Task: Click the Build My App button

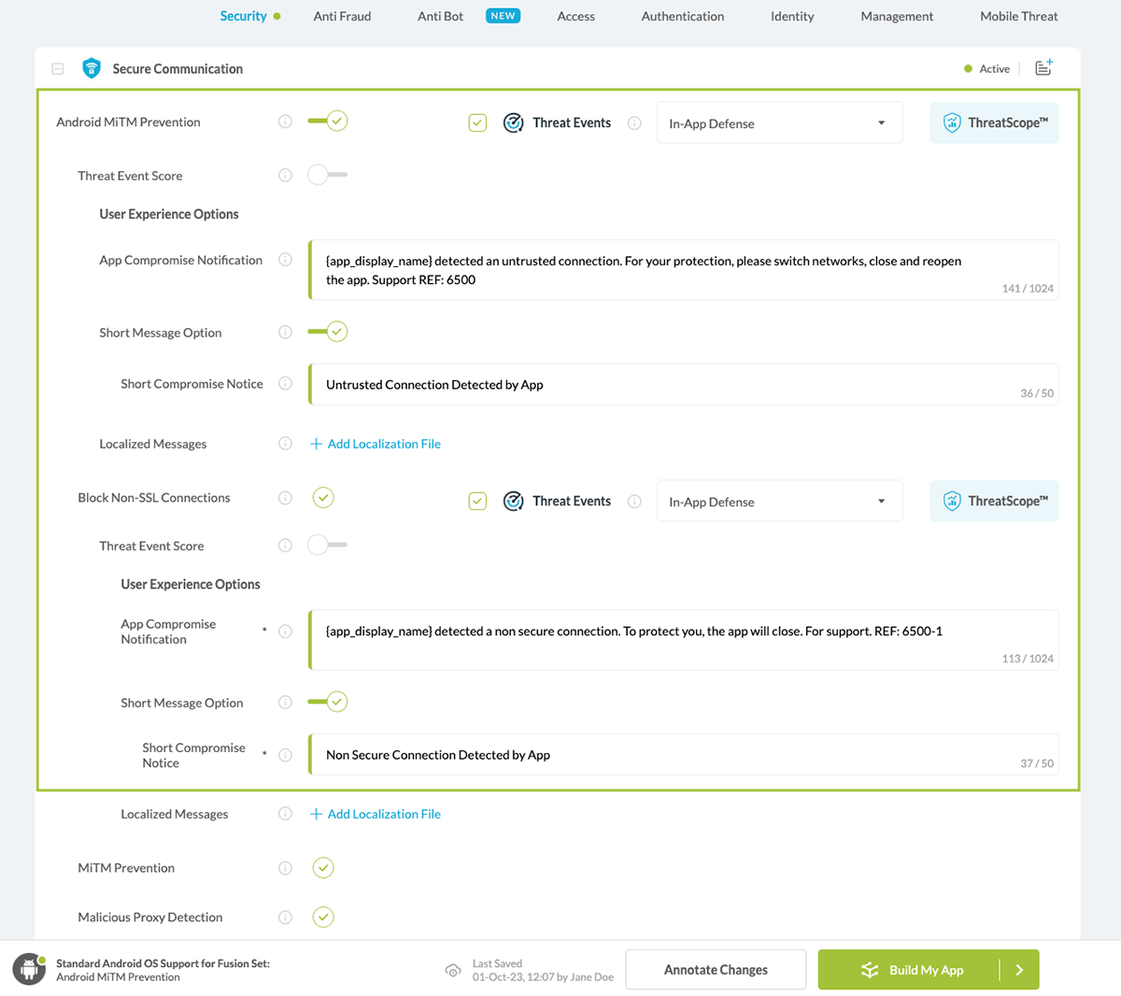Action: 911,970
